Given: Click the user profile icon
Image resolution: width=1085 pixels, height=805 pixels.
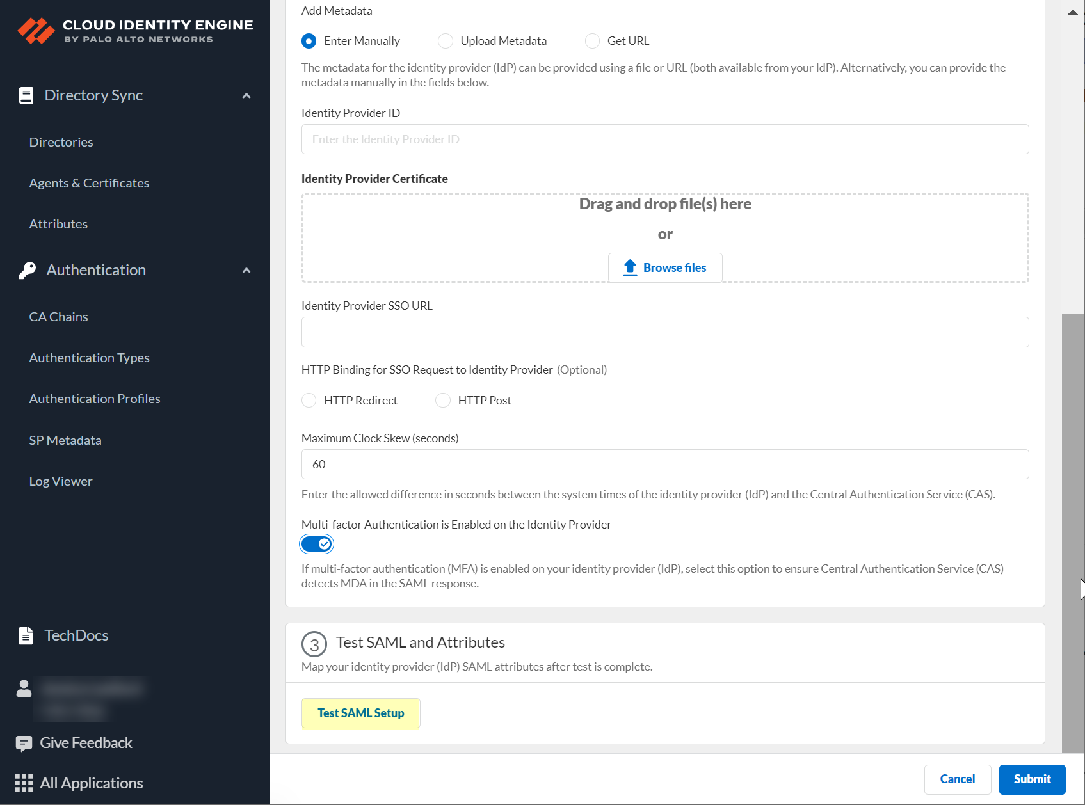Looking at the screenshot, I should (x=24, y=689).
